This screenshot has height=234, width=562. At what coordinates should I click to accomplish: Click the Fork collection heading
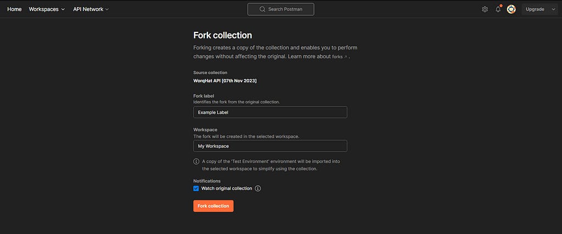[223, 35]
